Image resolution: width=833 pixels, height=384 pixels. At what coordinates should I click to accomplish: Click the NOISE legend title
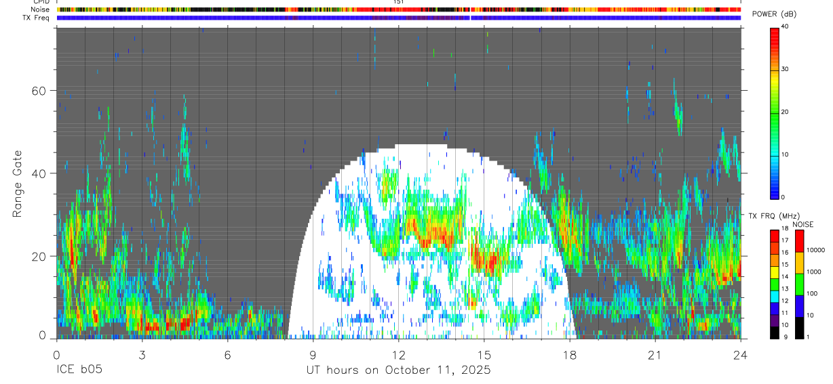pos(803,224)
